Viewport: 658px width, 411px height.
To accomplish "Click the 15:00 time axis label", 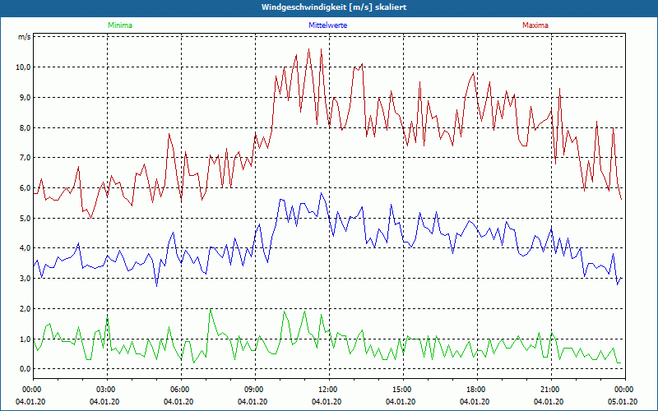I will point(403,390).
